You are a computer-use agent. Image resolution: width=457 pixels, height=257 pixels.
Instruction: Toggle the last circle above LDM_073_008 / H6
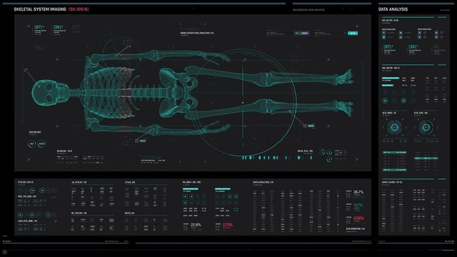(54, 215)
